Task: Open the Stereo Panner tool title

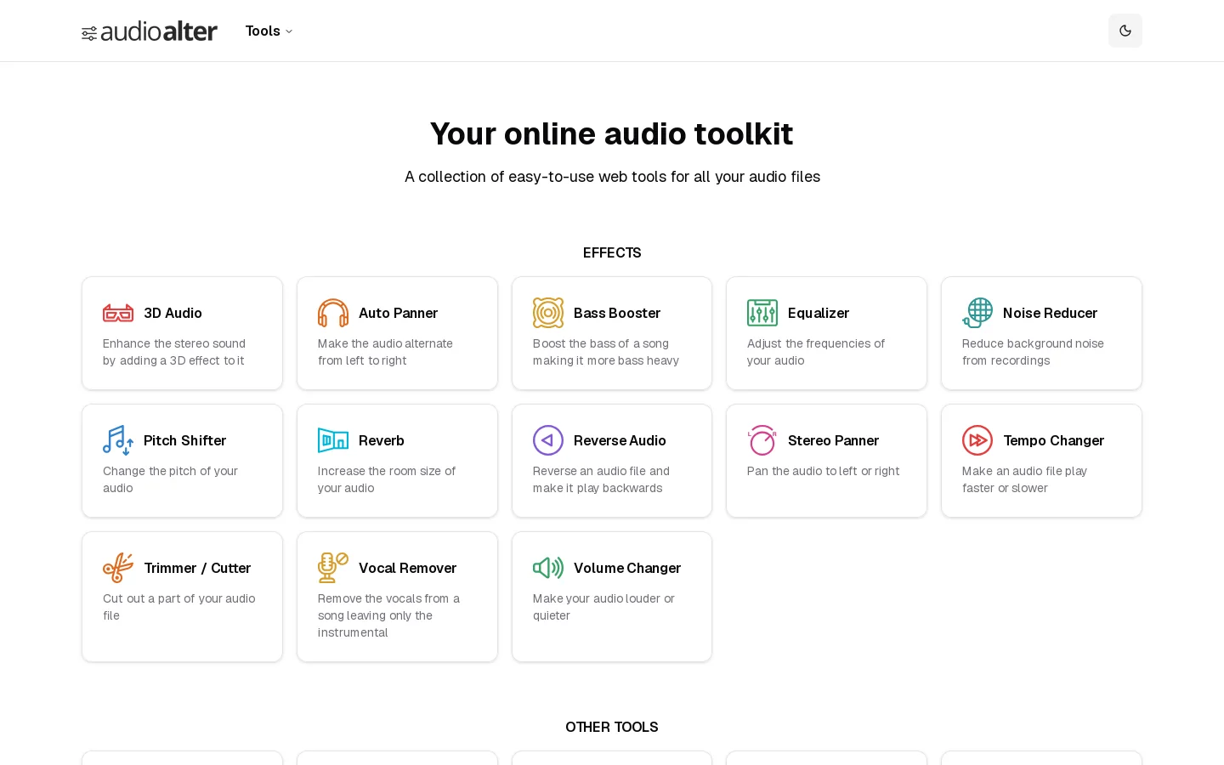Action: [833, 440]
